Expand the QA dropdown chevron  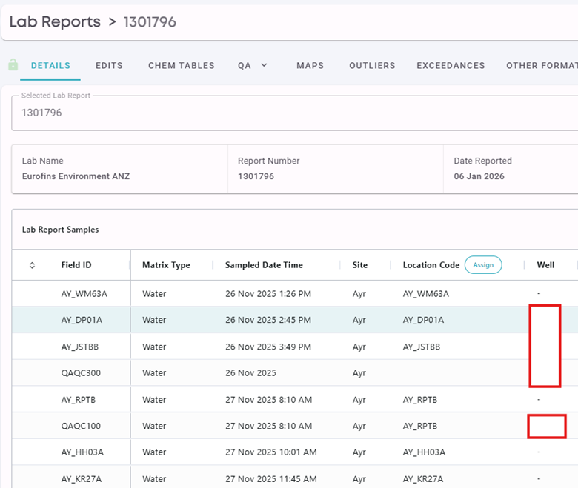tap(264, 65)
